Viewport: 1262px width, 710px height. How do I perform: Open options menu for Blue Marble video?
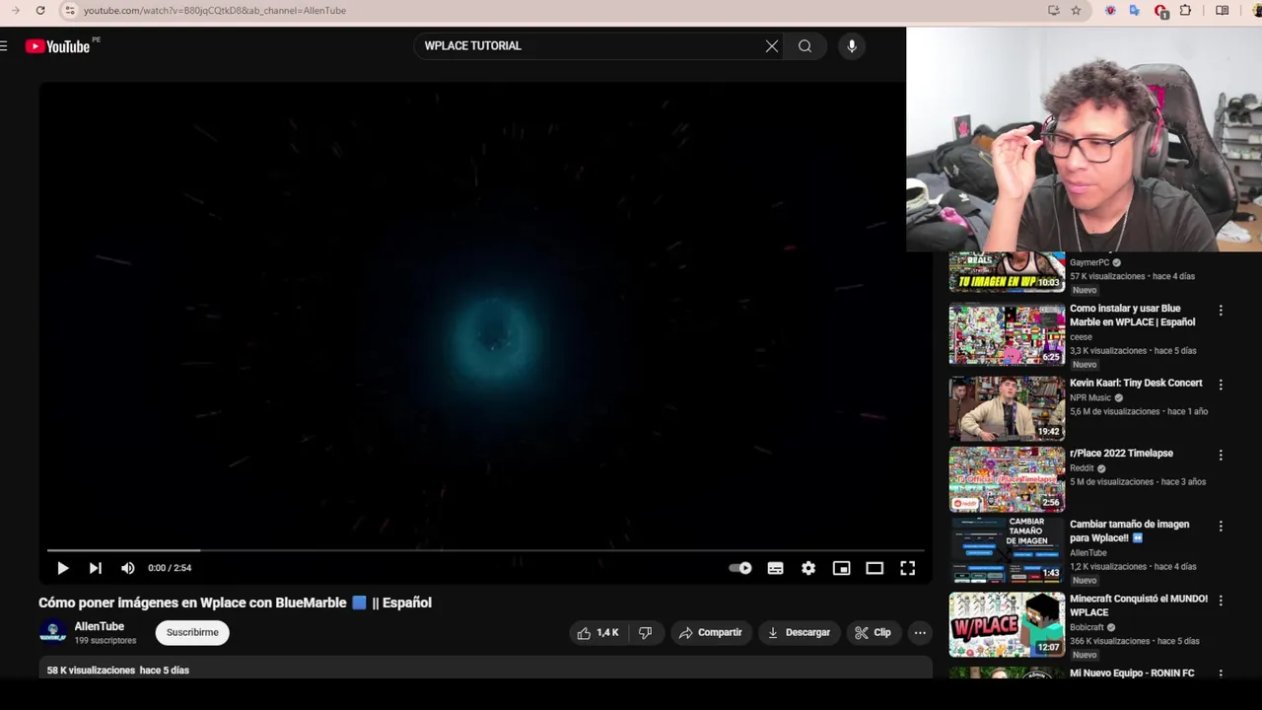pos(1221,311)
